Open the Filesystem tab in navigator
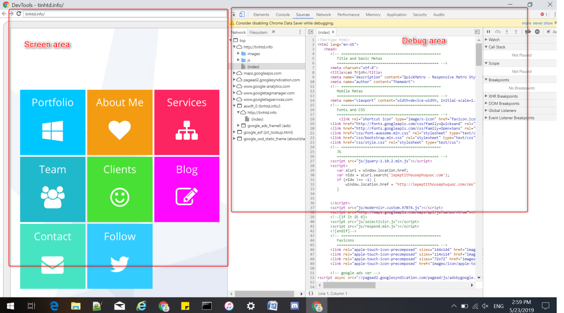Viewport: 564px width, 313px height. coord(258,32)
